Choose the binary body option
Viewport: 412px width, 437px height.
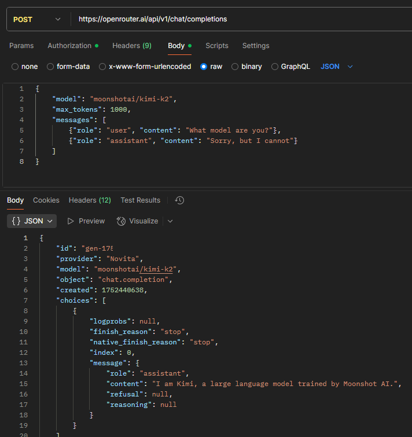pos(247,67)
